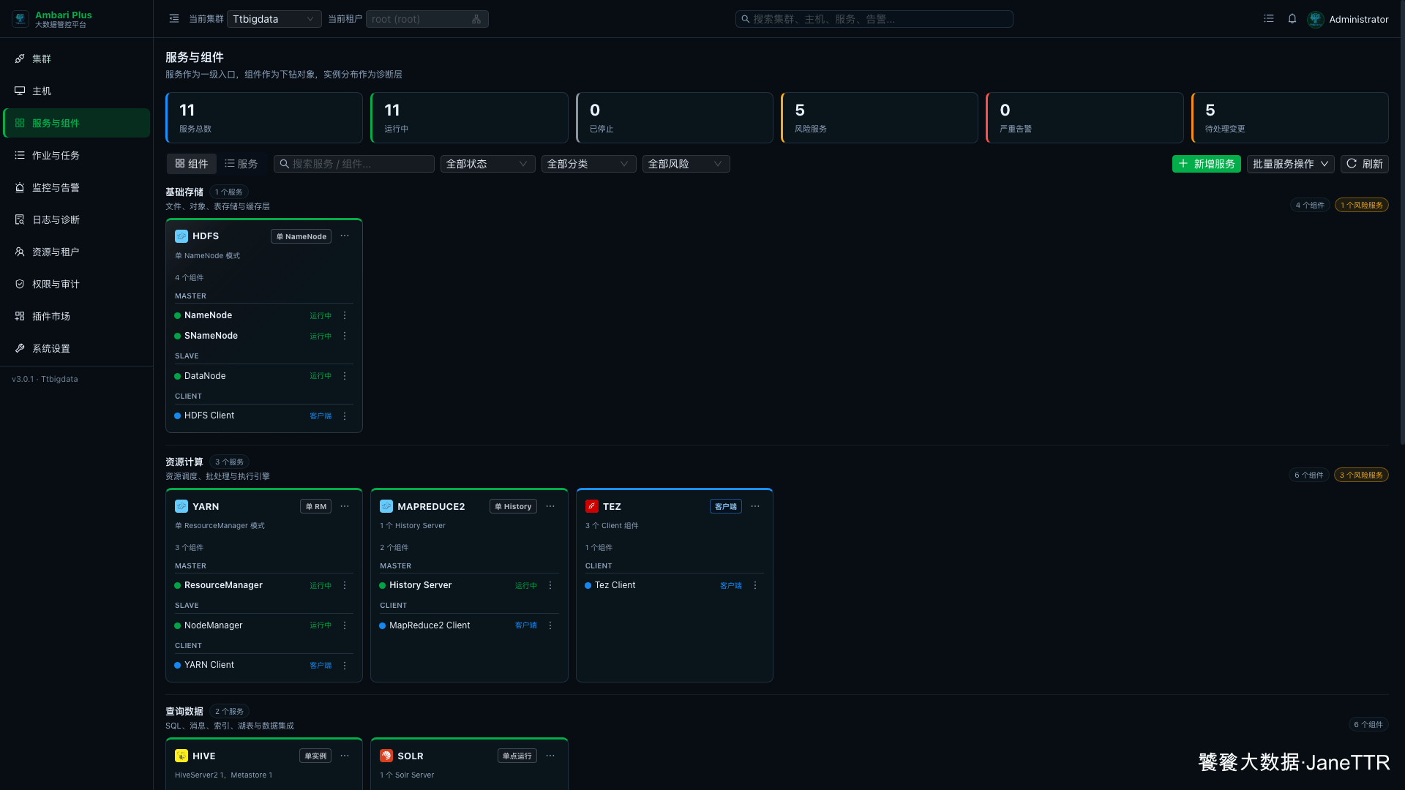The image size is (1405, 790).
Task: Click the 新增服务 button
Action: pos(1207,164)
